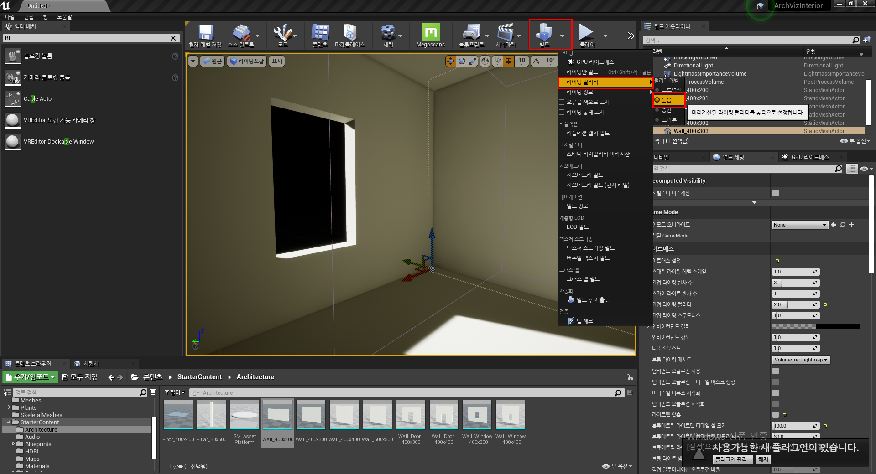This screenshot has height=474, width=876.
Task: Click the Modes (모드) toolbar icon
Action: coord(282,32)
